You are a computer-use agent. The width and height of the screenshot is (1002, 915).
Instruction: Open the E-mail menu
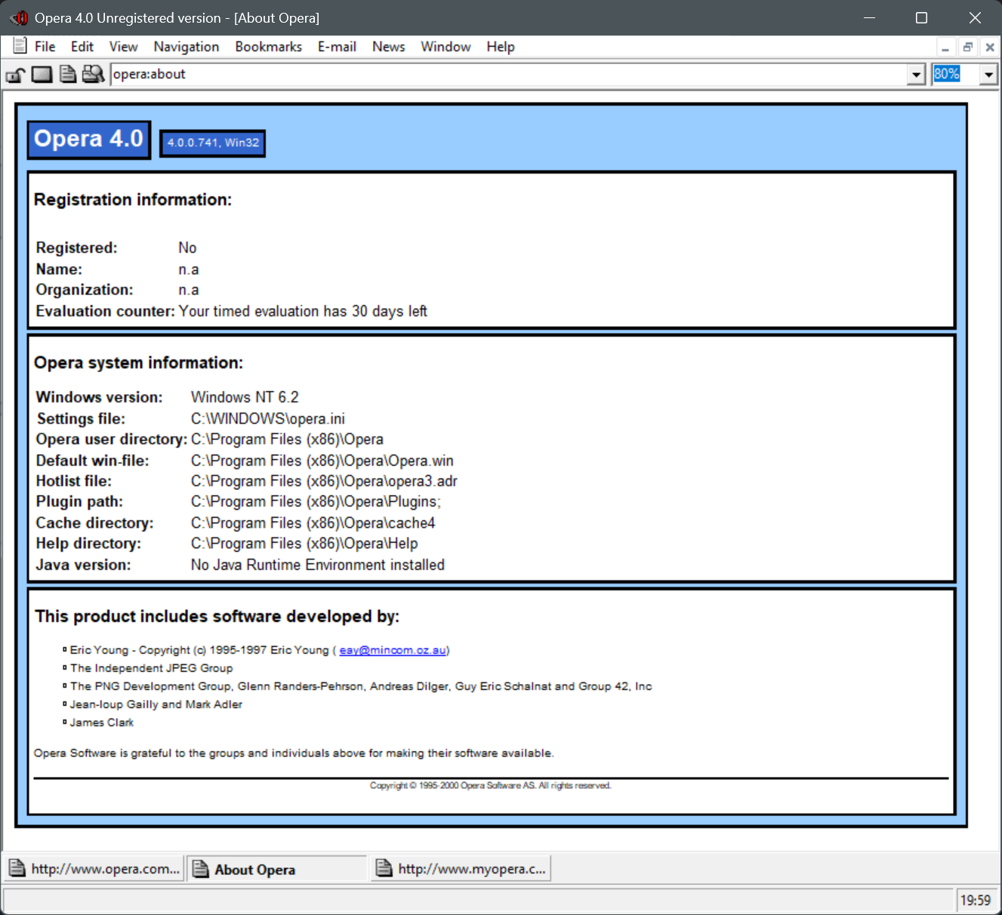pyautogui.click(x=337, y=47)
